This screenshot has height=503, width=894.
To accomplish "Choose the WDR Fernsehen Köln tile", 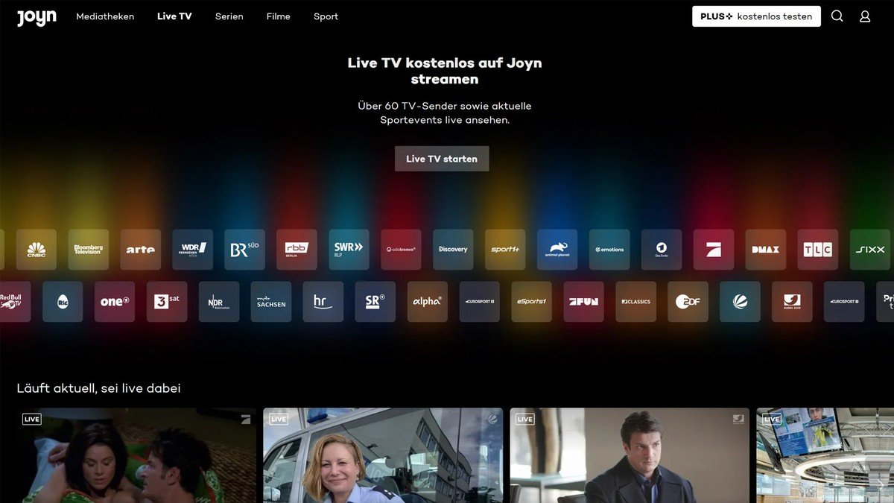I will (x=192, y=250).
